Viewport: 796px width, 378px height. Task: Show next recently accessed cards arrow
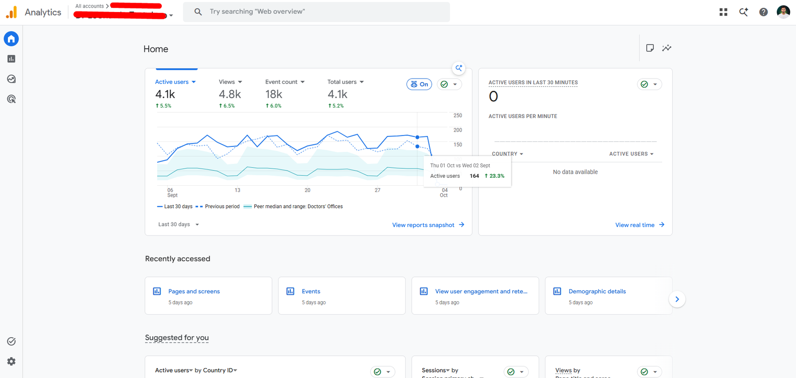677,299
